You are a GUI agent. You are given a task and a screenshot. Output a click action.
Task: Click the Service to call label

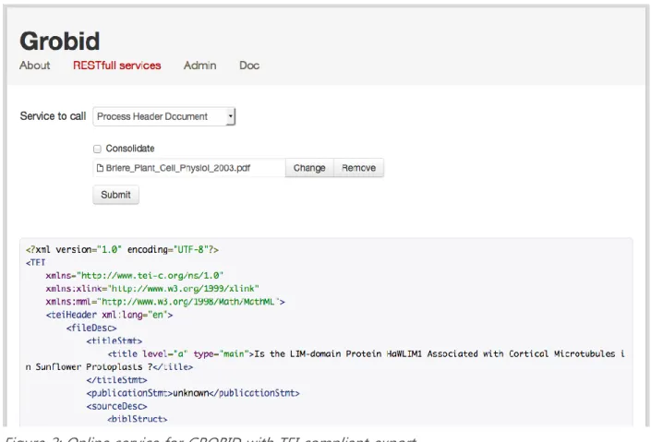pyautogui.click(x=53, y=116)
